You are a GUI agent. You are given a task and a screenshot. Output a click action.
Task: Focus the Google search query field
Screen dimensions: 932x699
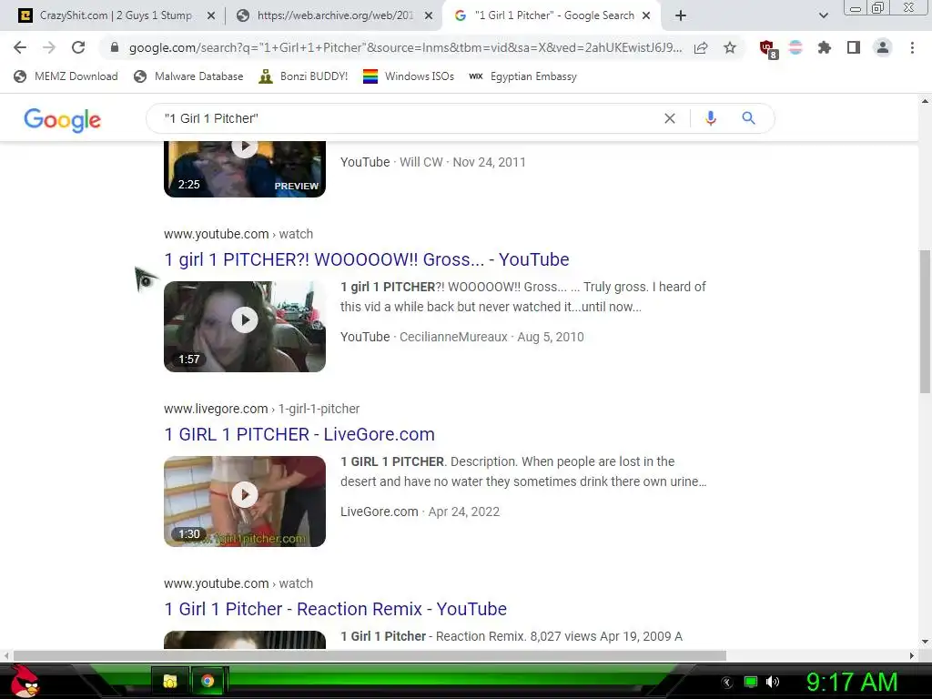coord(410,118)
